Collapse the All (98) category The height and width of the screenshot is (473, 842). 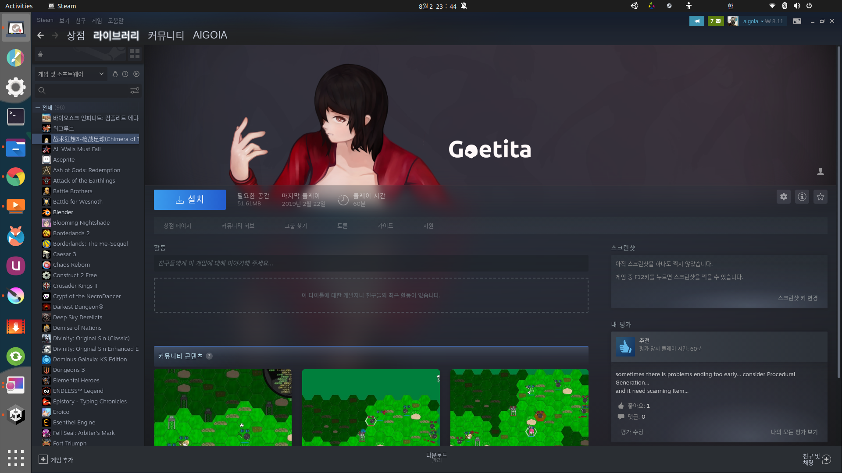(x=38, y=108)
